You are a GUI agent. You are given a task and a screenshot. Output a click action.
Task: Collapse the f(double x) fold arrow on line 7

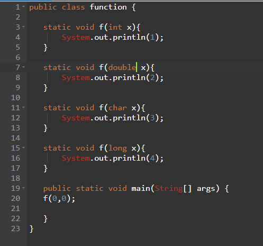(24, 67)
